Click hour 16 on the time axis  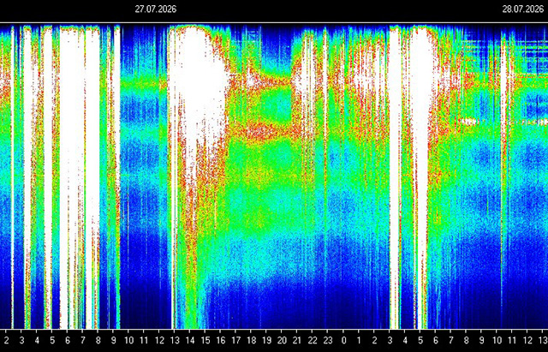click(221, 341)
